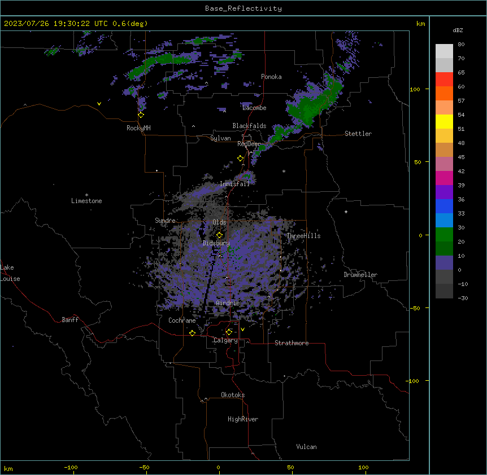
Task: Pick the light gray 80-70 dBZ legend swatch
Action: [444, 51]
